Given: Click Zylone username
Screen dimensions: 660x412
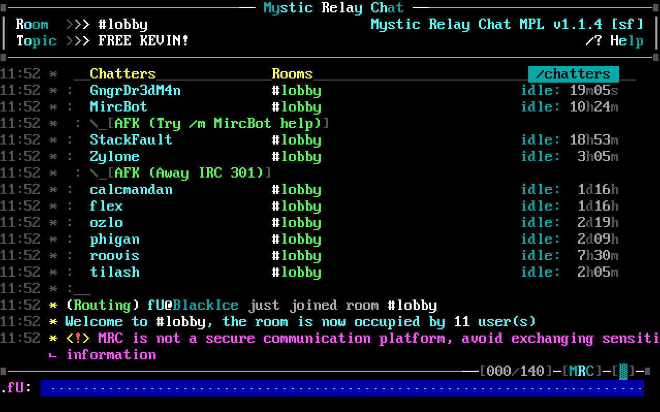Looking at the screenshot, I should click(115, 156).
